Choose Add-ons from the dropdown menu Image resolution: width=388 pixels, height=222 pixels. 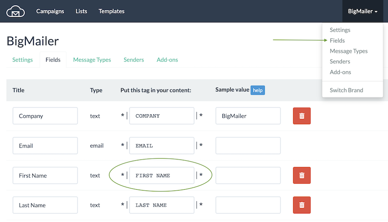point(340,72)
